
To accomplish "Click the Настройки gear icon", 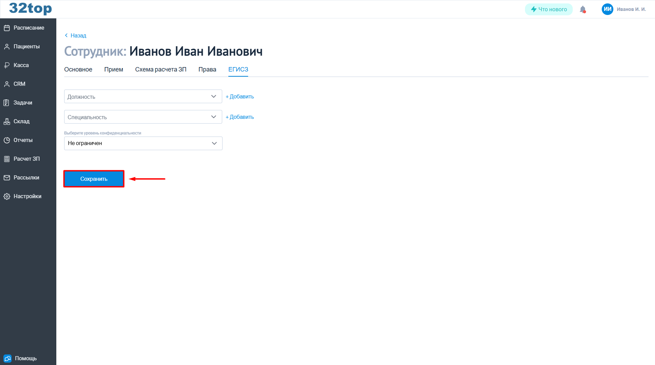I will pos(7,196).
